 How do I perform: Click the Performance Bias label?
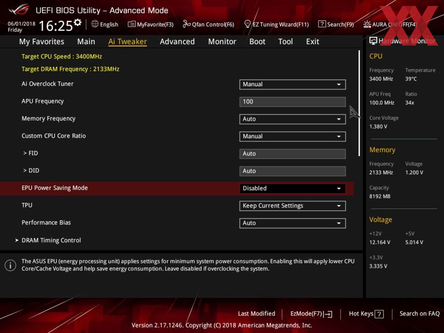coord(46,222)
